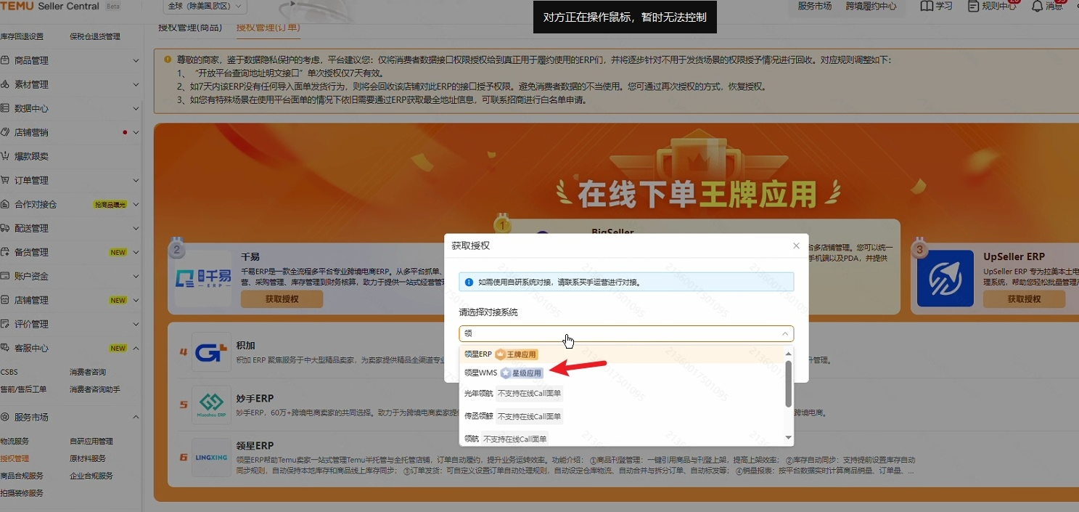Open 拍摄装修服务 sidebar item
This screenshot has width=1079, height=512.
22,493
